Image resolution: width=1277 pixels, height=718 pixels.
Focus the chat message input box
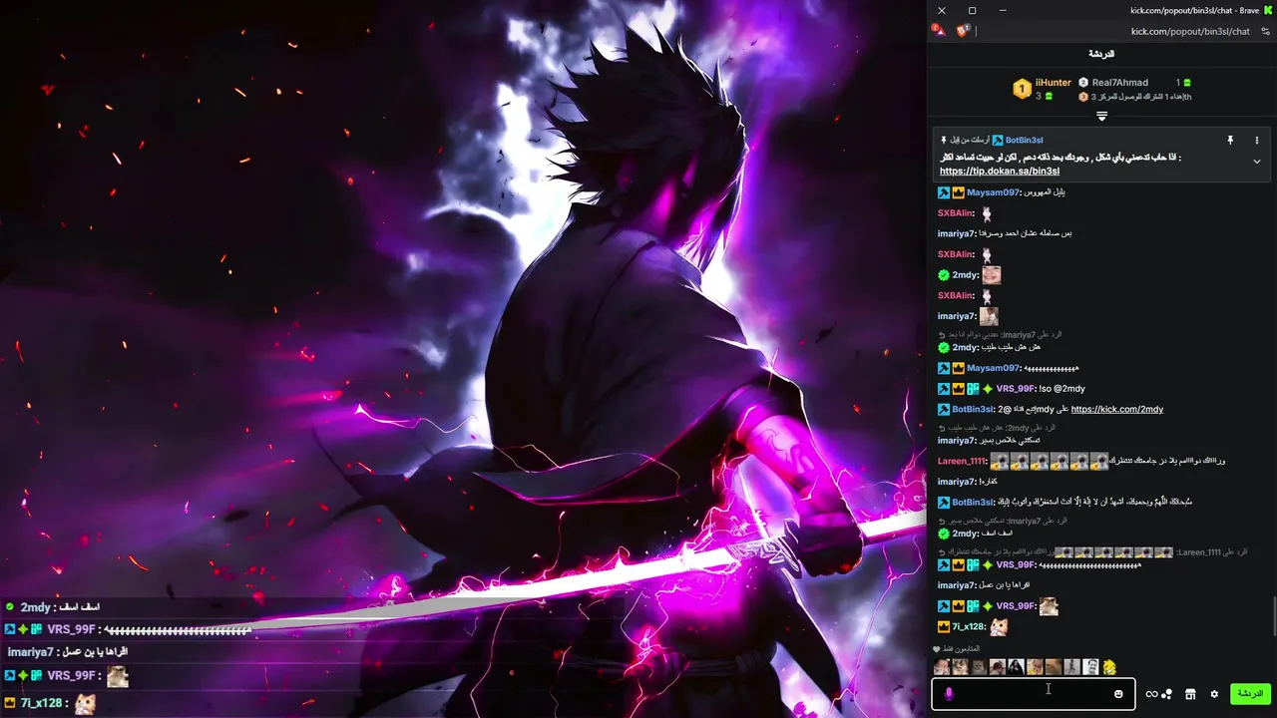[1033, 694]
